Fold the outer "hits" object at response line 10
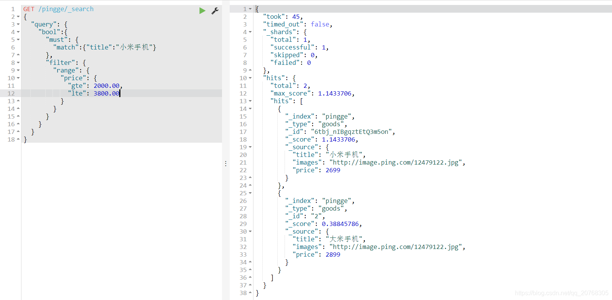 tap(250, 78)
